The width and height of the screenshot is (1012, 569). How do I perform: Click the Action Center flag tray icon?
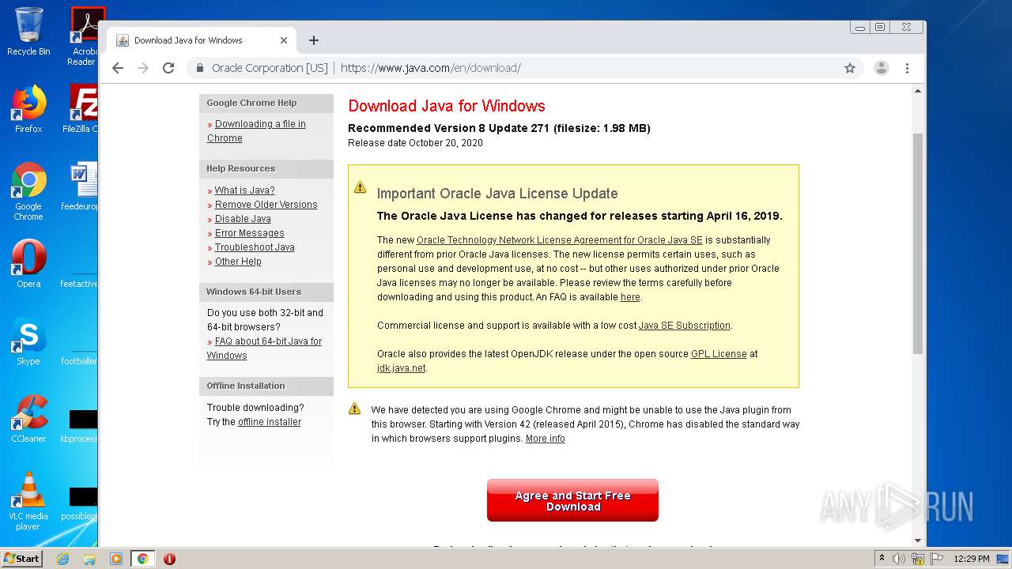(935, 559)
